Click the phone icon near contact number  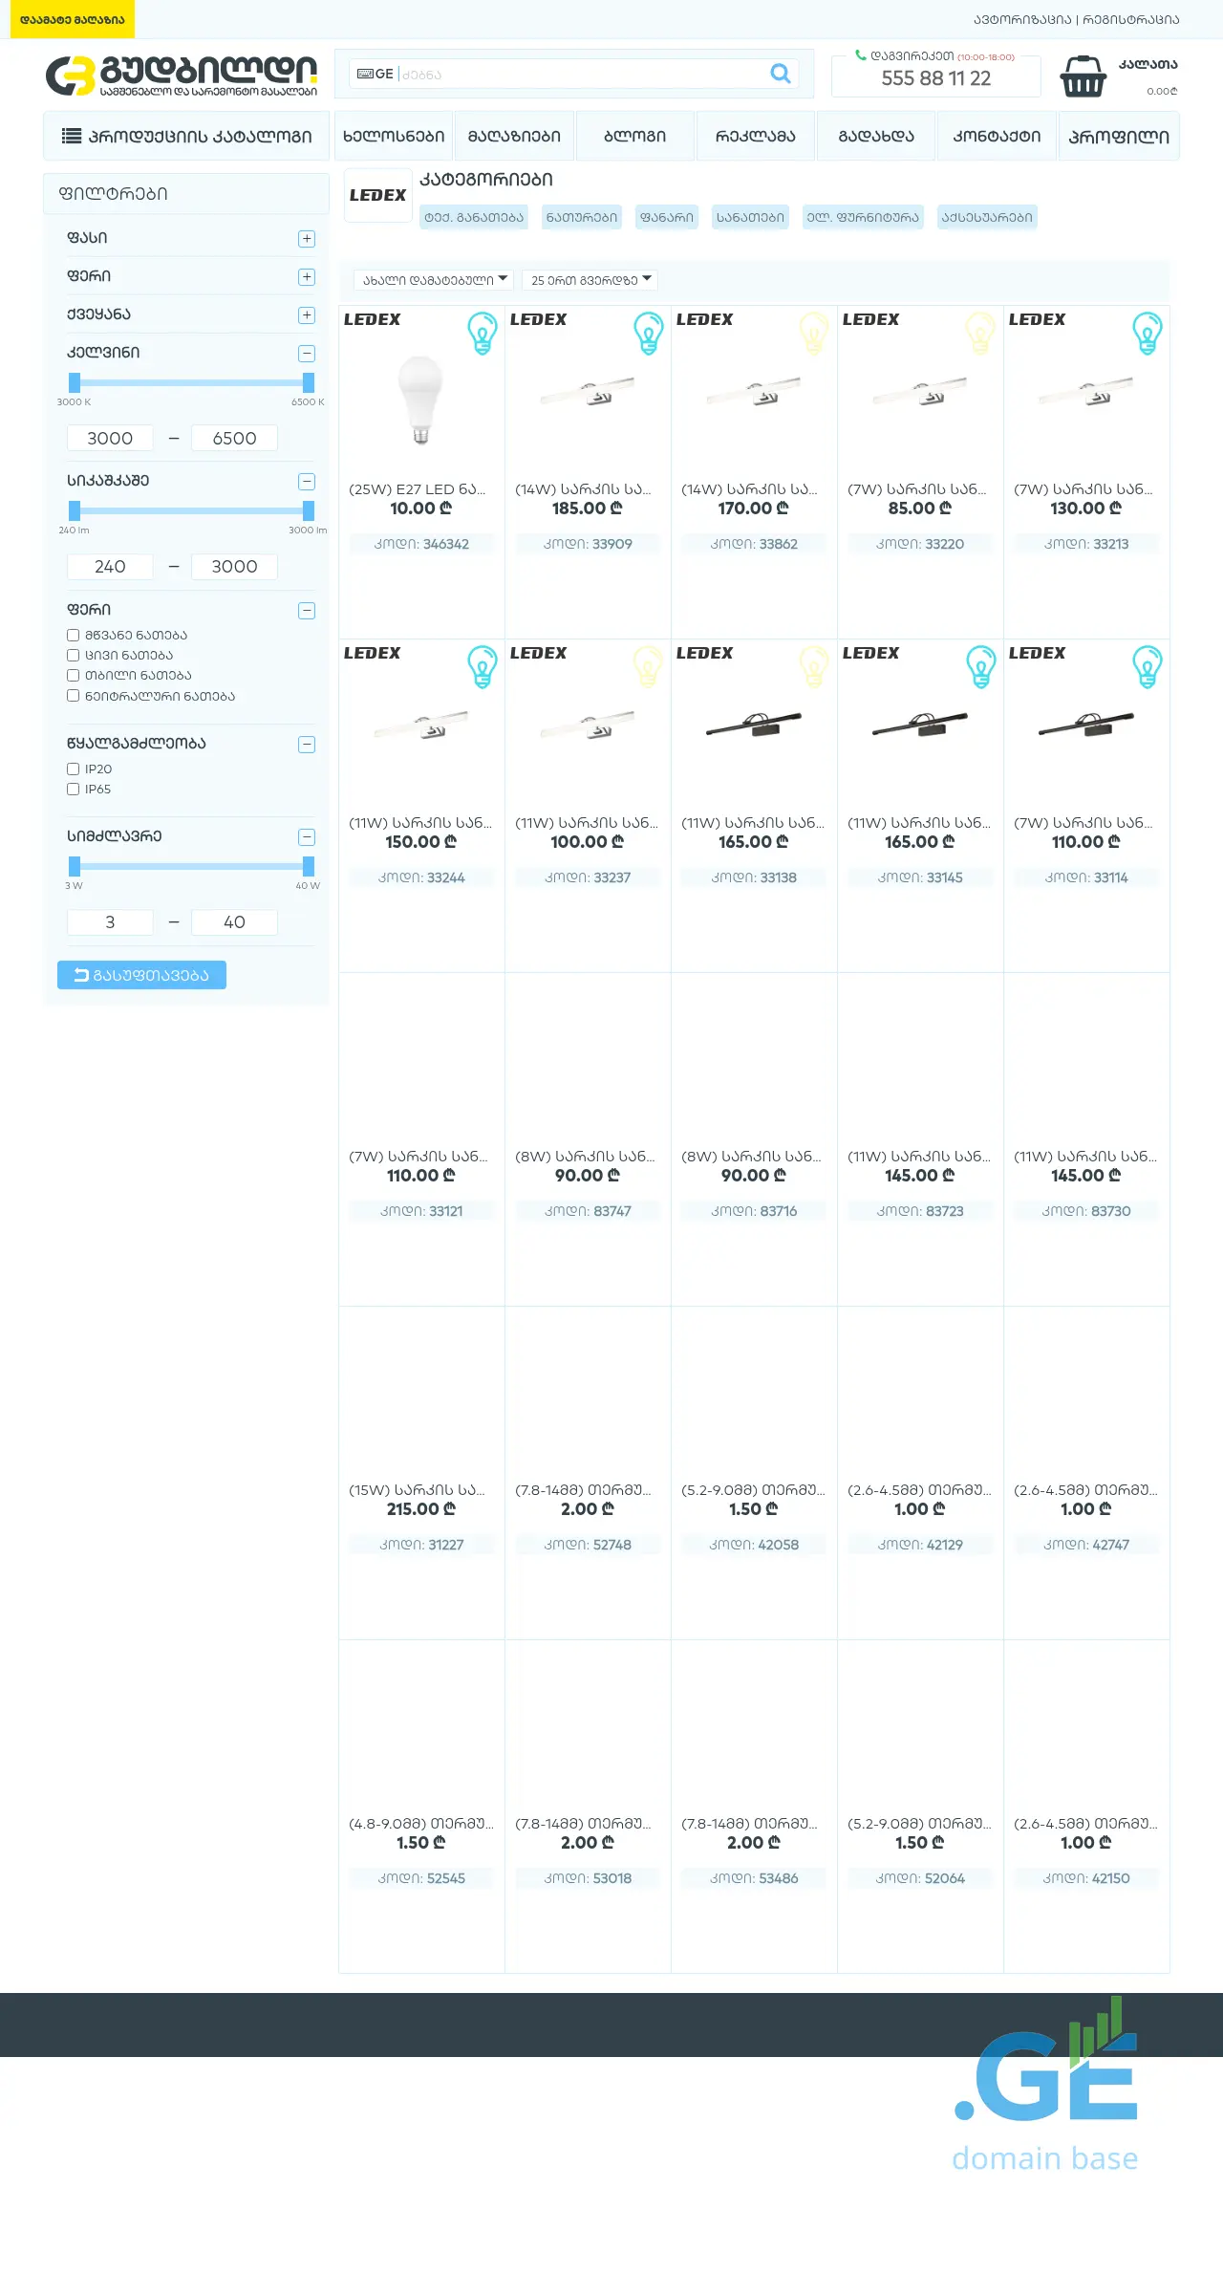(860, 55)
